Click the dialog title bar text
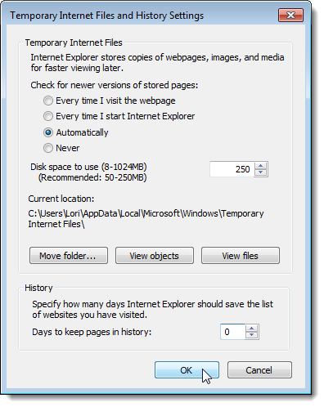Image resolution: width=324 pixels, height=407 pixels. (107, 16)
